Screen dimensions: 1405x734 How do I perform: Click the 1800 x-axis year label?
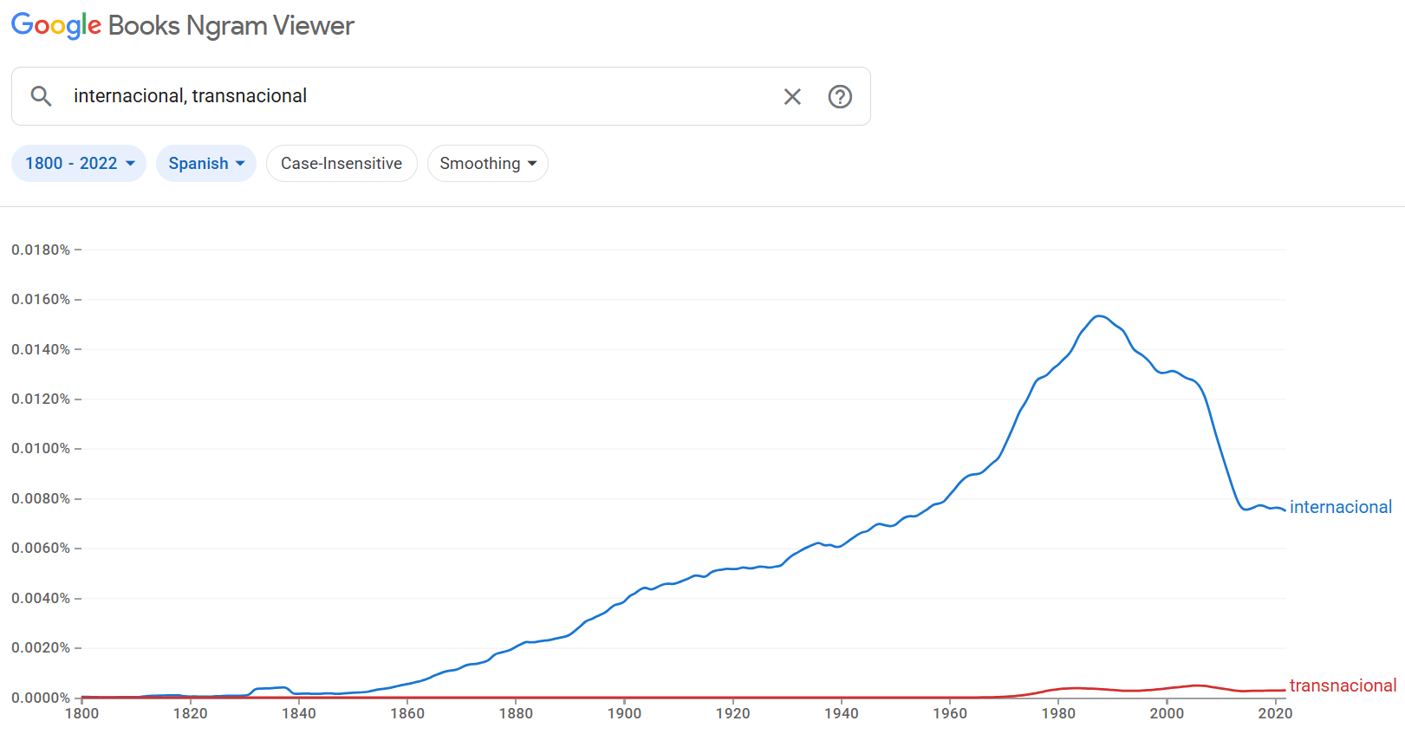(82, 713)
